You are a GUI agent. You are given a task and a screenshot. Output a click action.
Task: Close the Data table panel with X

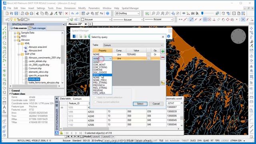coord(57,99)
